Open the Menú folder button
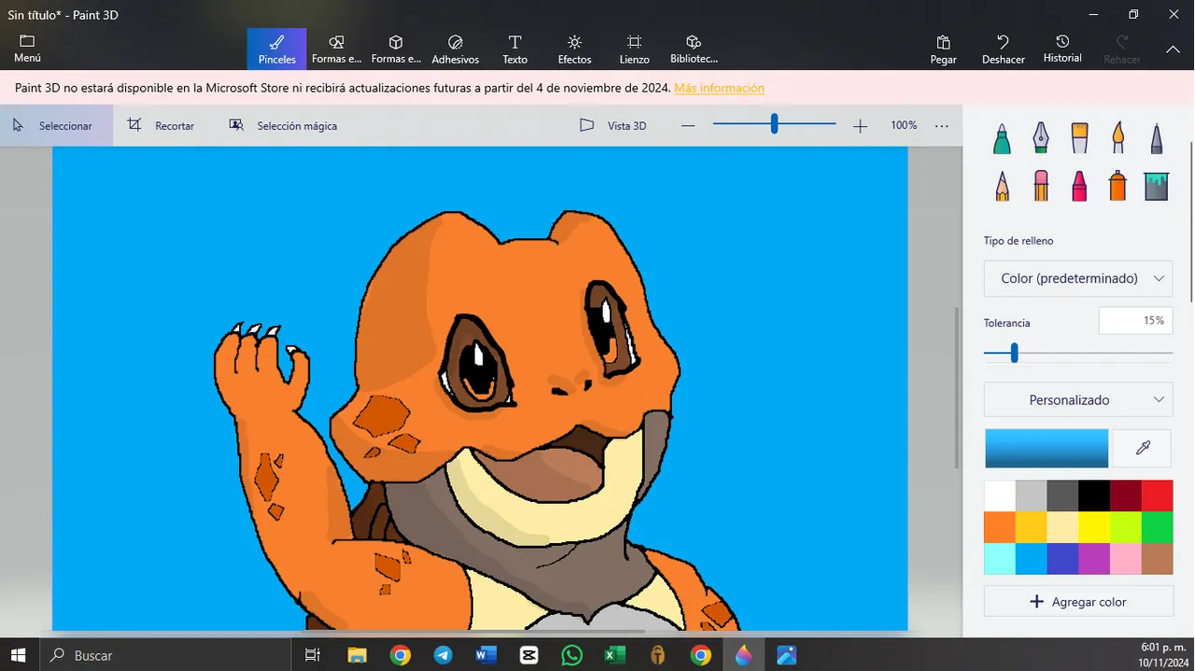 (27, 49)
